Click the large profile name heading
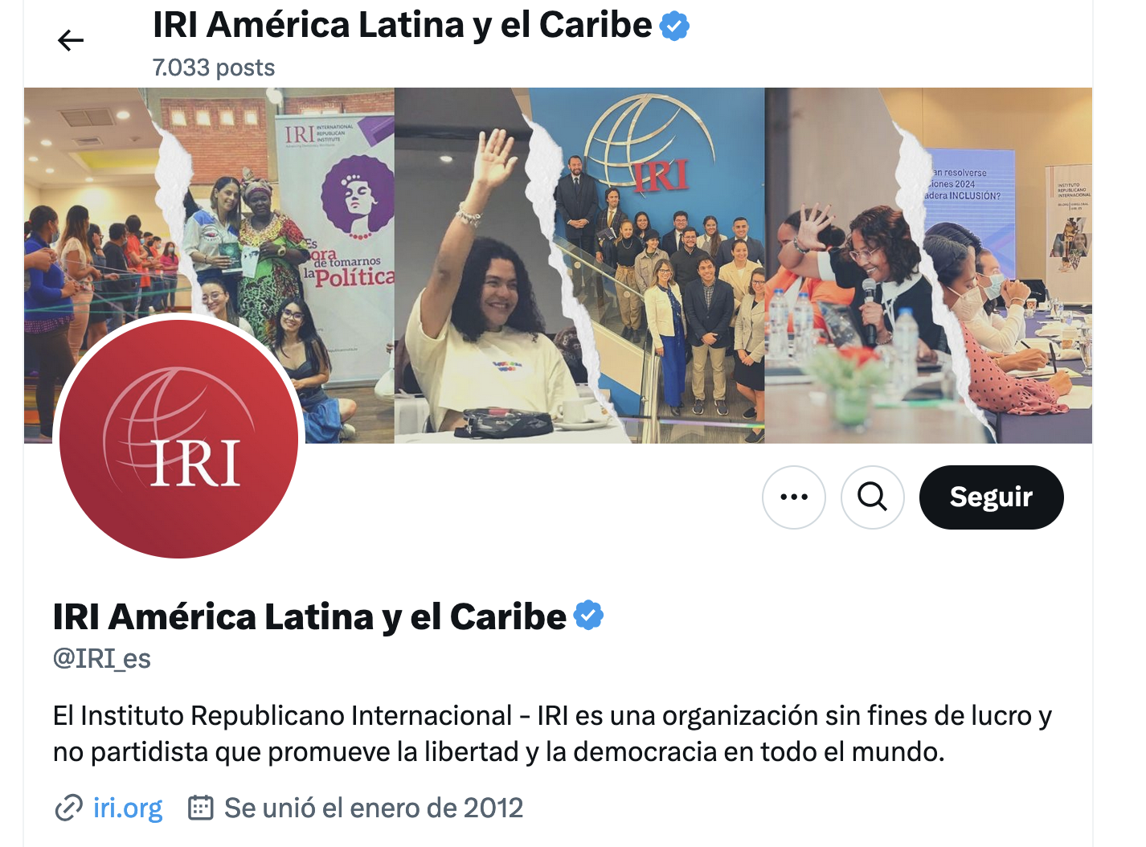The height and width of the screenshot is (847, 1146). pyautogui.click(x=309, y=616)
